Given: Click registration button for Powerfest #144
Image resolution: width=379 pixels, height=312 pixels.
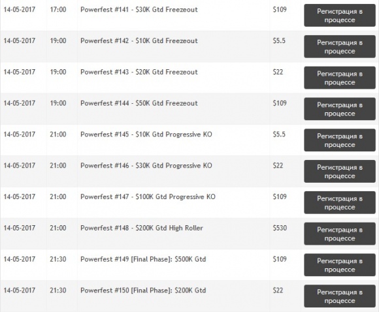Looking at the screenshot, I should coord(340,109).
